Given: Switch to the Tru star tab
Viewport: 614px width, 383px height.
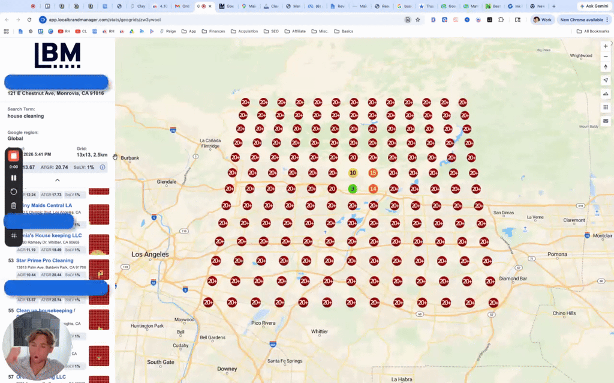Looking at the screenshot, I should tap(426, 6).
